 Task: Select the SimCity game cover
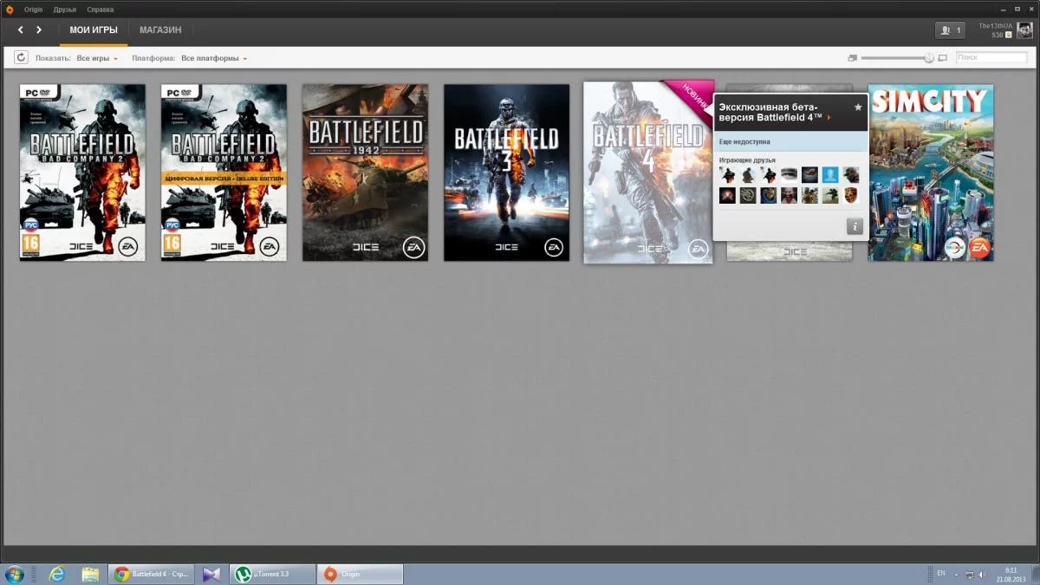coord(931,172)
